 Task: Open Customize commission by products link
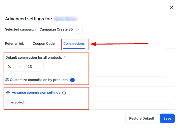[39, 80]
